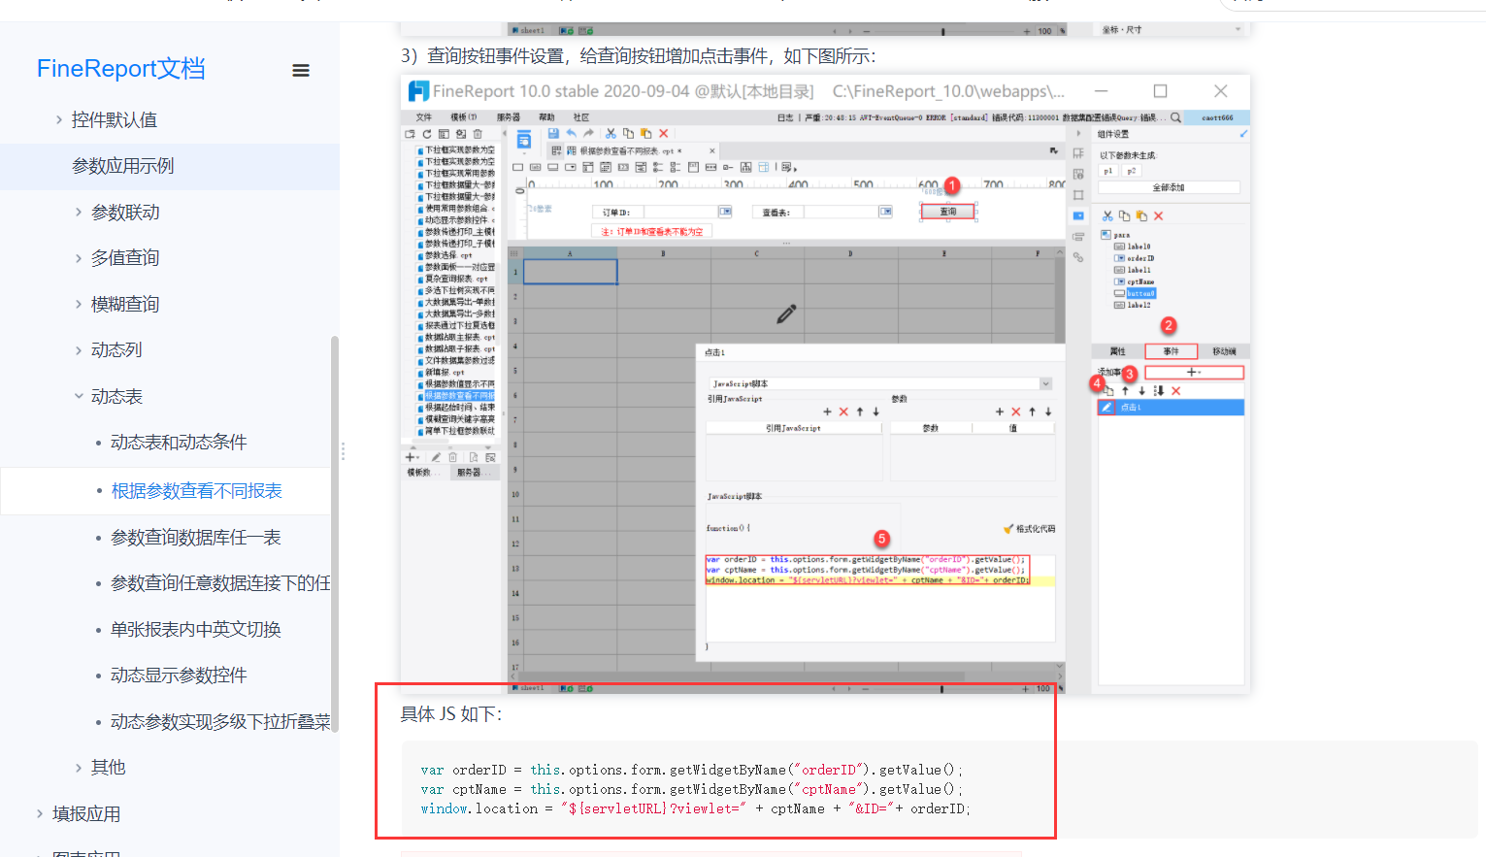Open the 参数应用示例 section
1486x857 pixels.
tap(123, 166)
